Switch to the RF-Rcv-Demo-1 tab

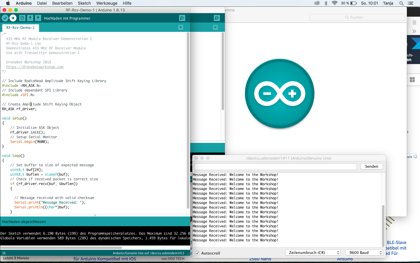(x=20, y=28)
